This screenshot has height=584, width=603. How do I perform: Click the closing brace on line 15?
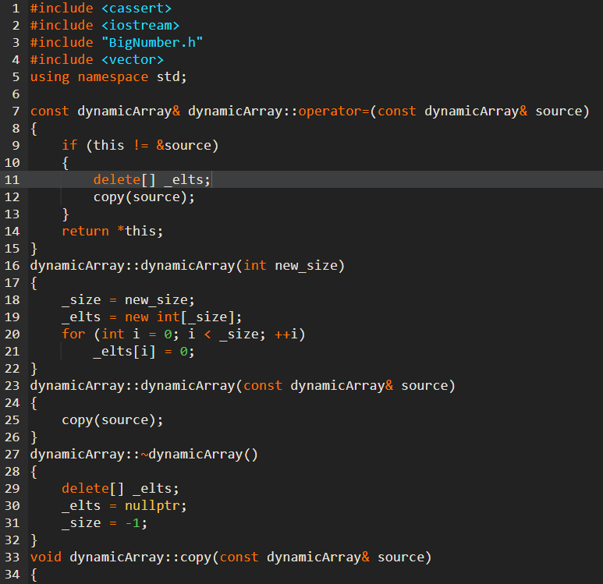[34, 249]
